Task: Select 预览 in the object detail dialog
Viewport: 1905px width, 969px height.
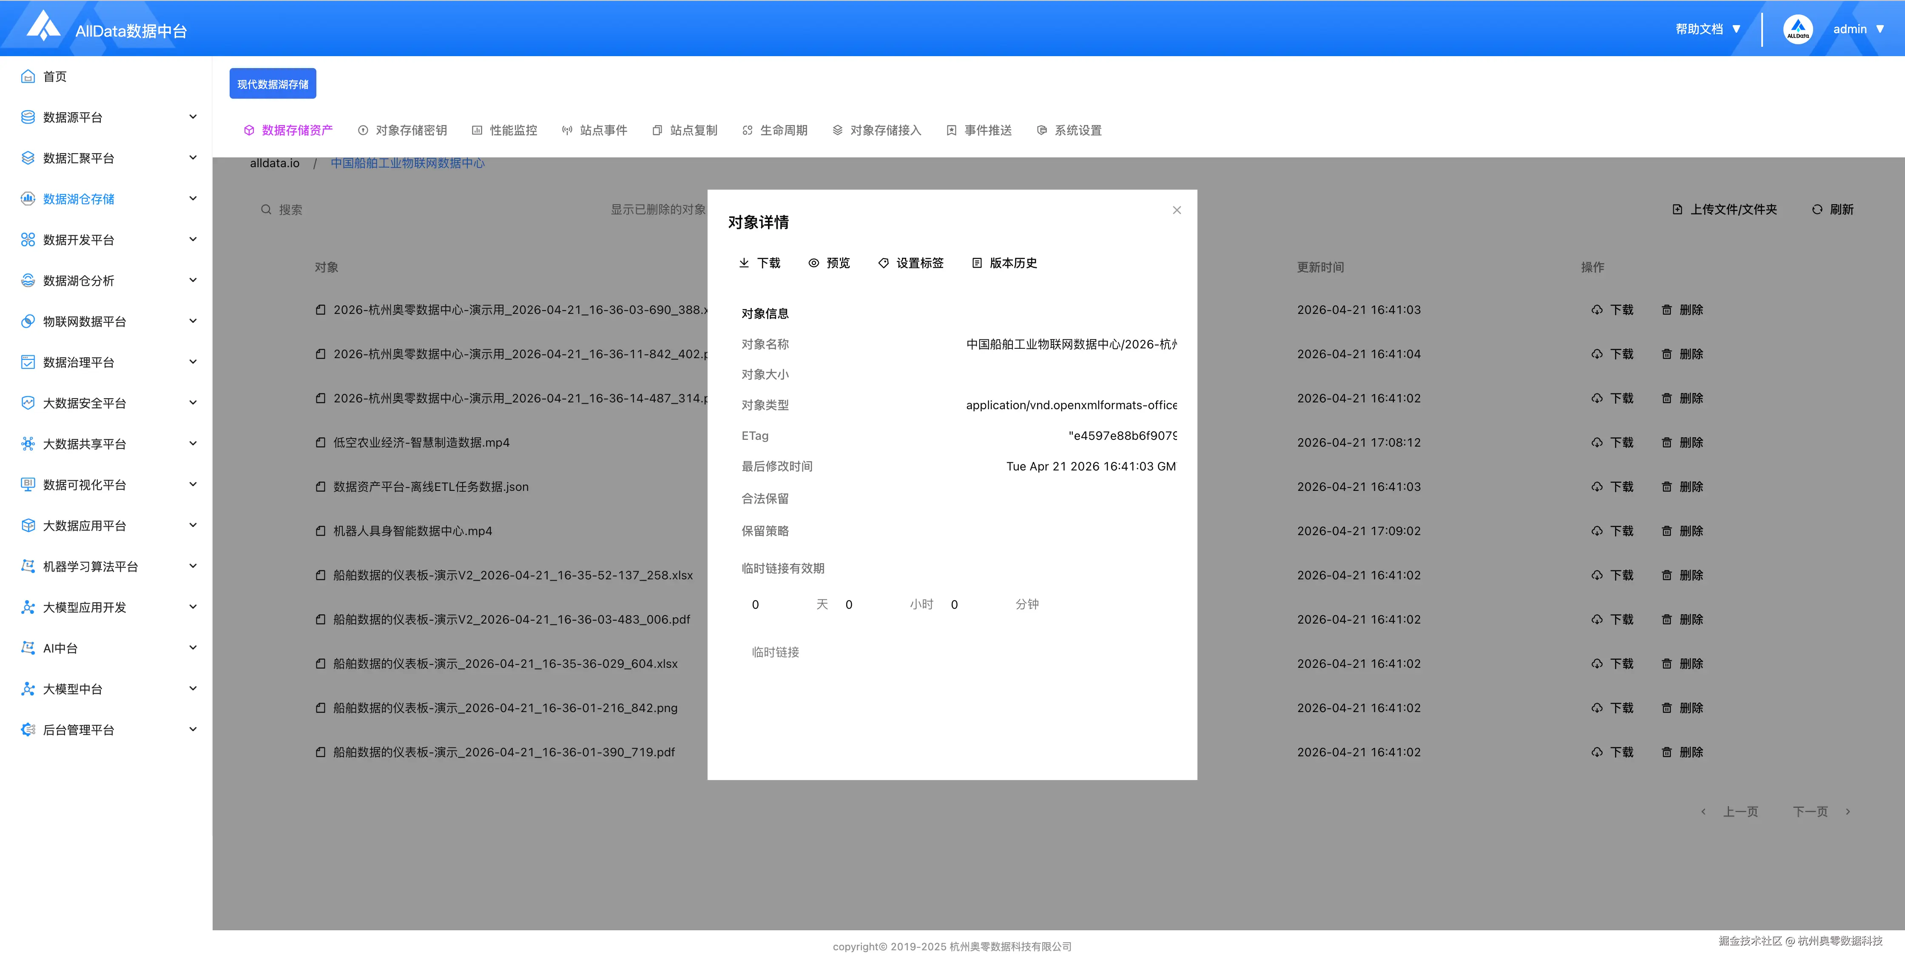Action: coord(829,262)
